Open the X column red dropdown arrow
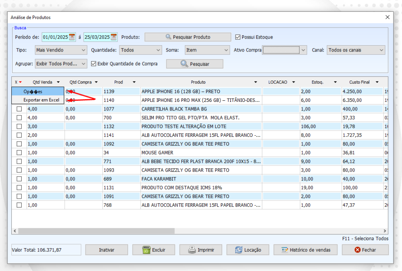Image resolution: width=402 pixels, height=271 pixels. (x=20, y=82)
